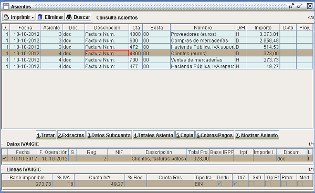Click the Imprimir printer icon
The height and width of the screenshot is (193, 315).
tap(6, 17)
